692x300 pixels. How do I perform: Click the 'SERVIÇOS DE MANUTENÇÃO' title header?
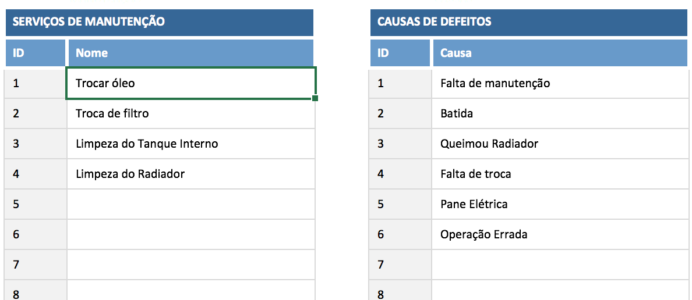pyautogui.click(x=159, y=22)
